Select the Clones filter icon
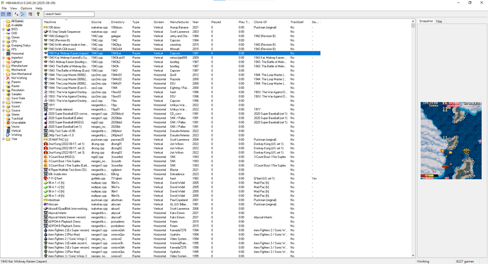Image resolution: width=488 pixels, height=264 pixels. click(8, 37)
